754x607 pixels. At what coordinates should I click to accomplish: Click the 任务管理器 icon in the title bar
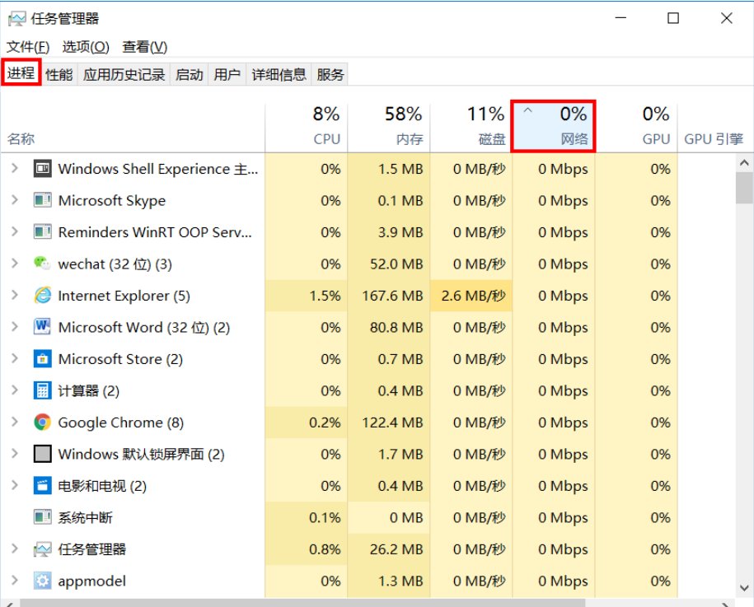17,17
